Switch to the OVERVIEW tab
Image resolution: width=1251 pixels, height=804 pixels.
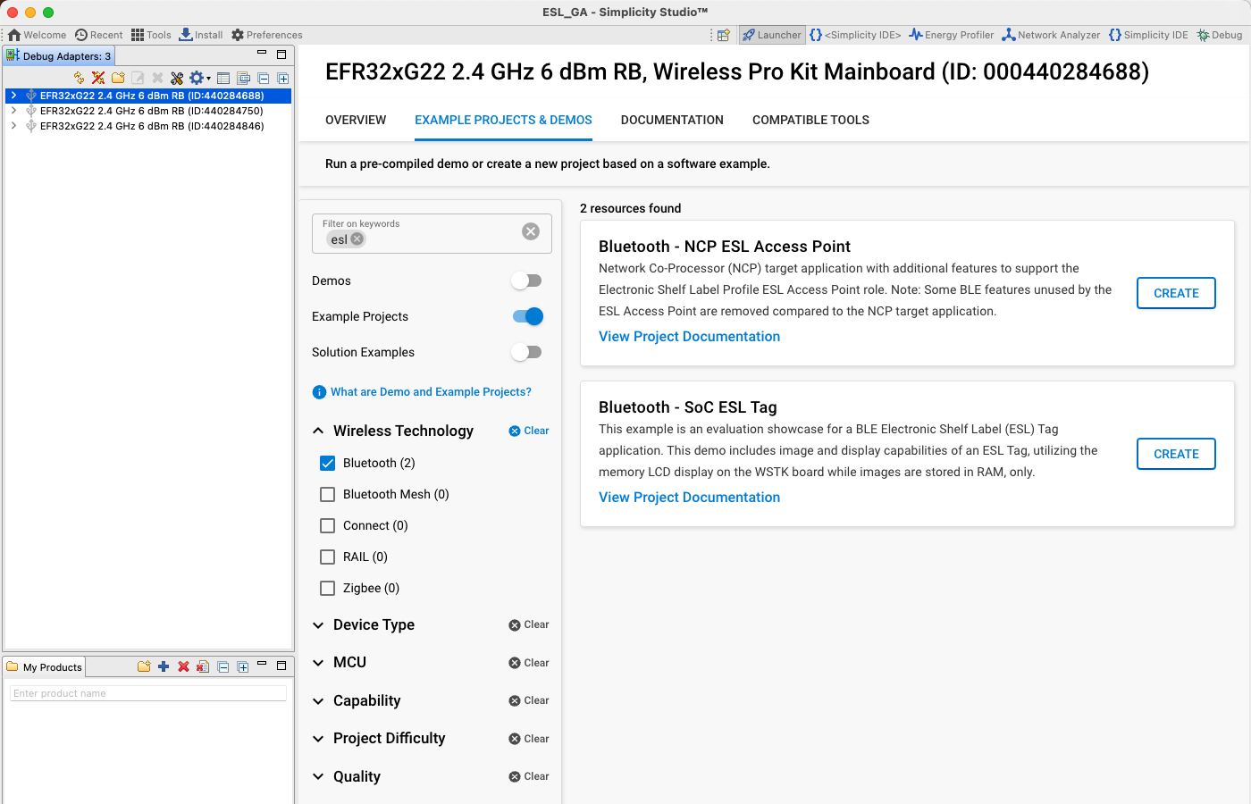[355, 120]
